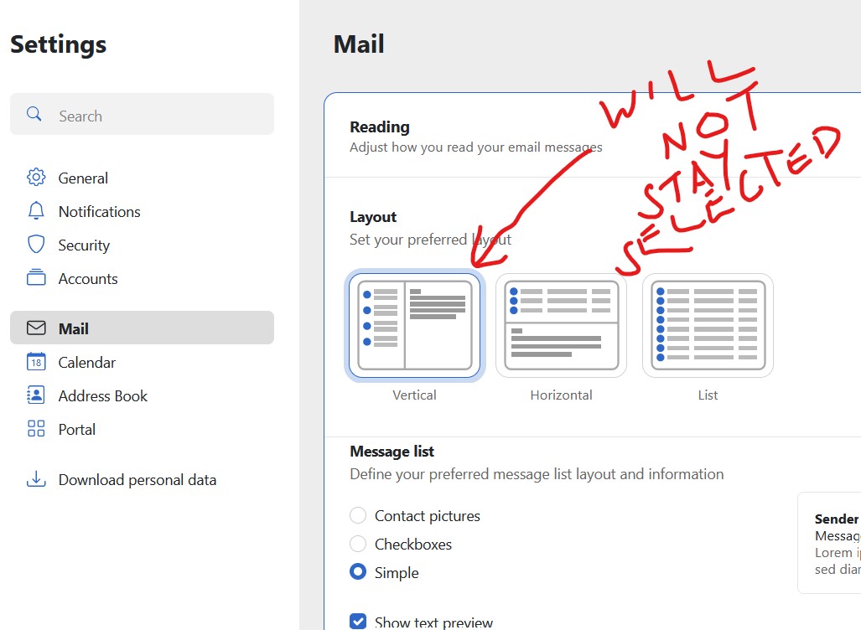Image resolution: width=861 pixels, height=630 pixels.
Task: Navigate to the Security settings section
Action: click(x=84, y=245)
